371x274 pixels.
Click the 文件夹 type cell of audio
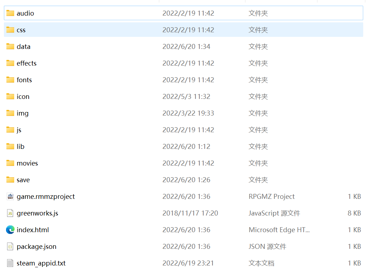tap(258, 13)
